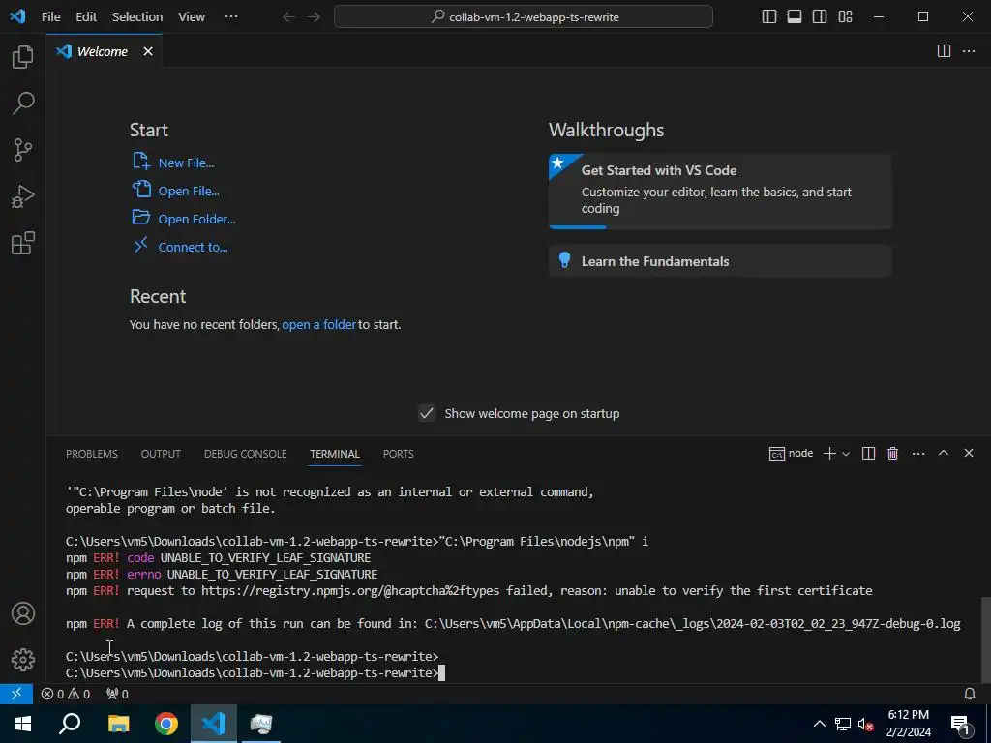Open Google Chrome from taskbar
This screenshot has height=743, width=991.
(166, 724)
